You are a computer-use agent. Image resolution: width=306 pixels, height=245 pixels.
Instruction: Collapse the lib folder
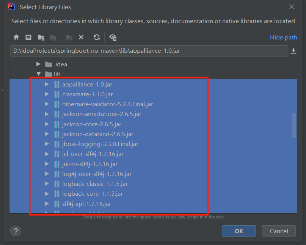pos(39,74)
